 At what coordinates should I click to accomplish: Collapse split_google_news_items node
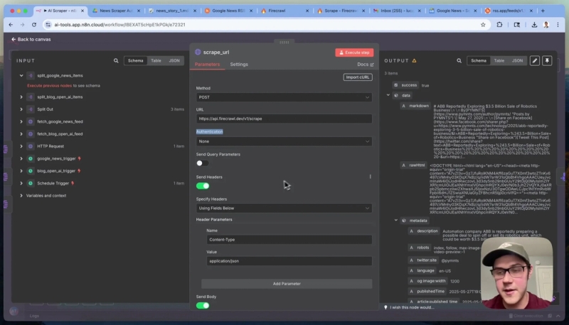point(21,76)
